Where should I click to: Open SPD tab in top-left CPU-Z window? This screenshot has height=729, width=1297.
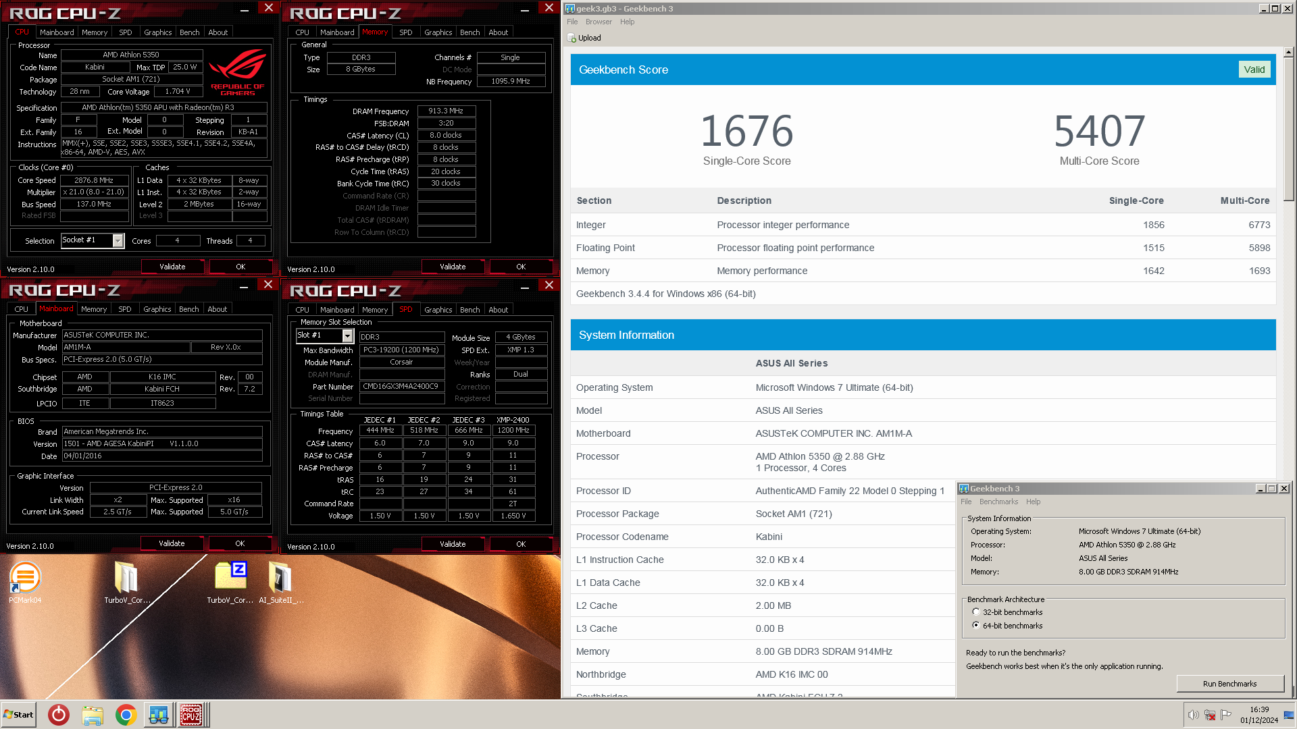[126, 32]
